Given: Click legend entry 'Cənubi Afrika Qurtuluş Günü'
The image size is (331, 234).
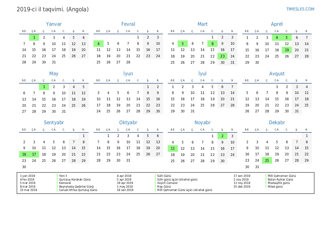Looking at the screenshot, I should 78,190.
